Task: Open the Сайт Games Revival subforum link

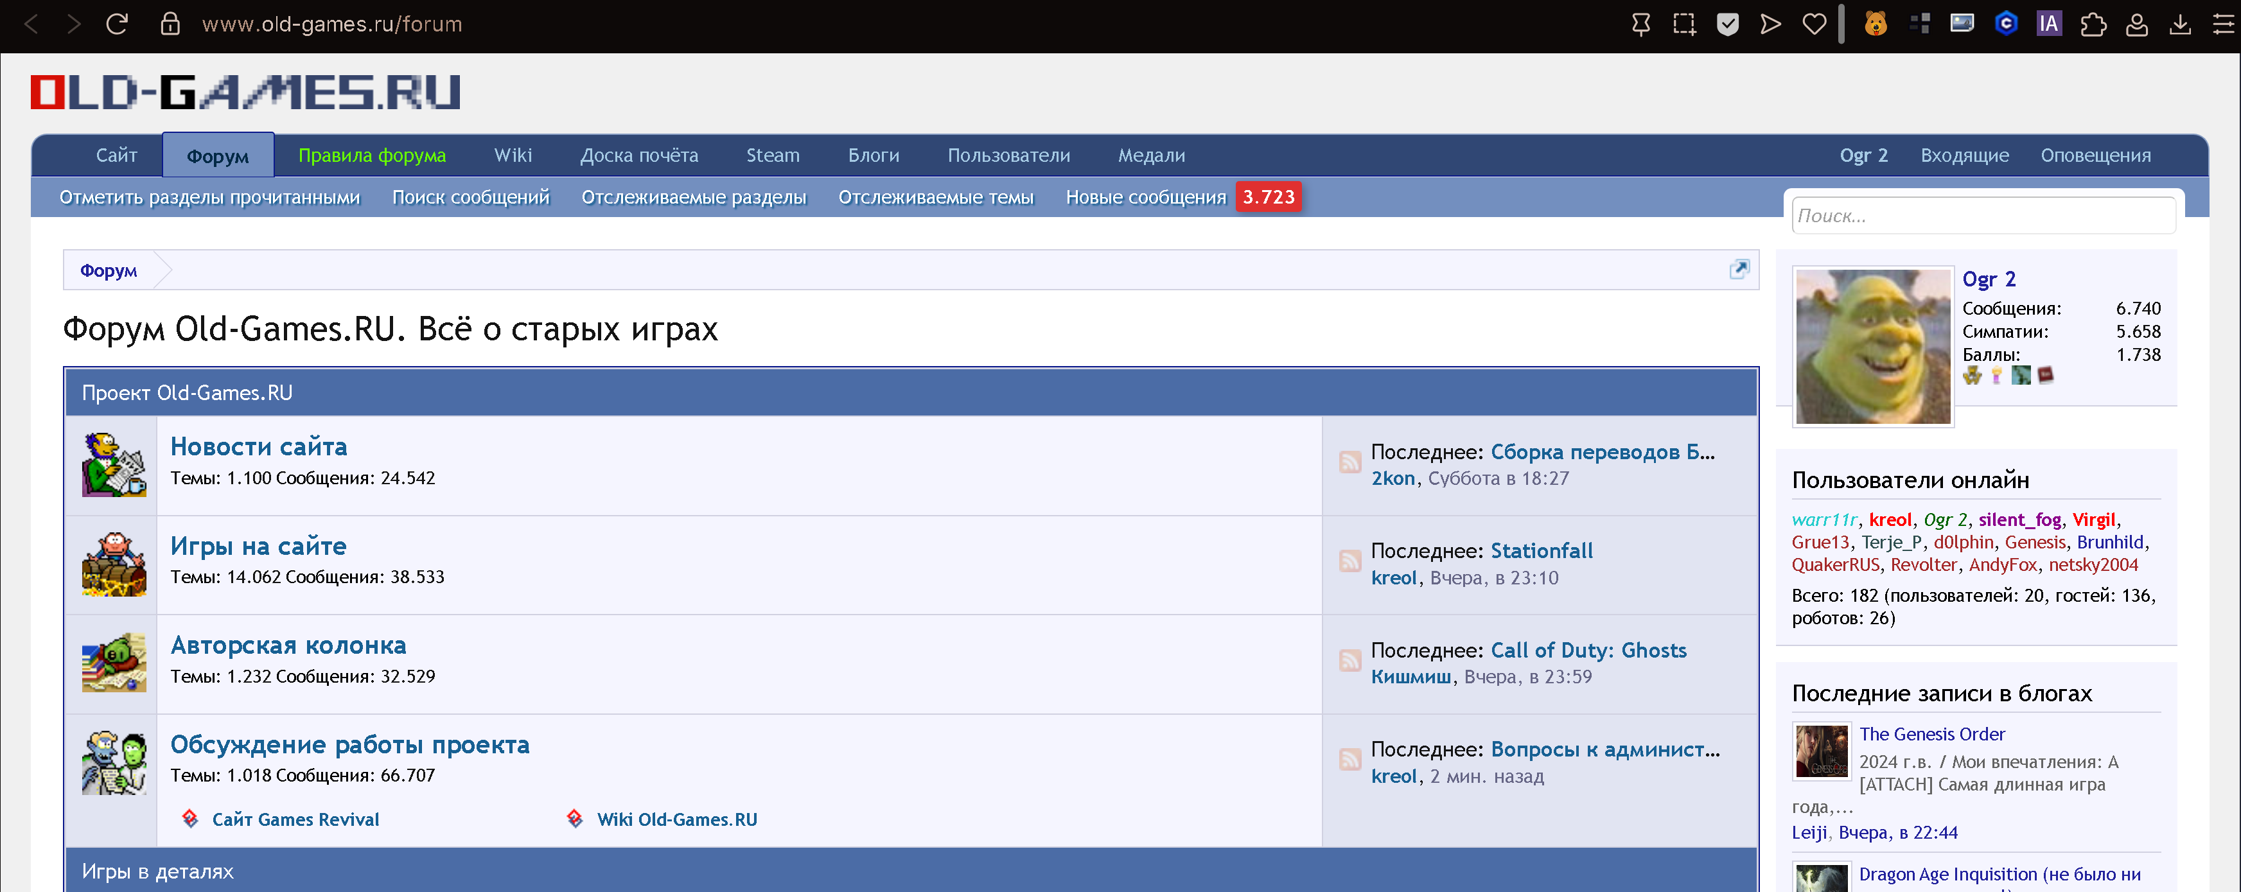Action: point(295,819)
